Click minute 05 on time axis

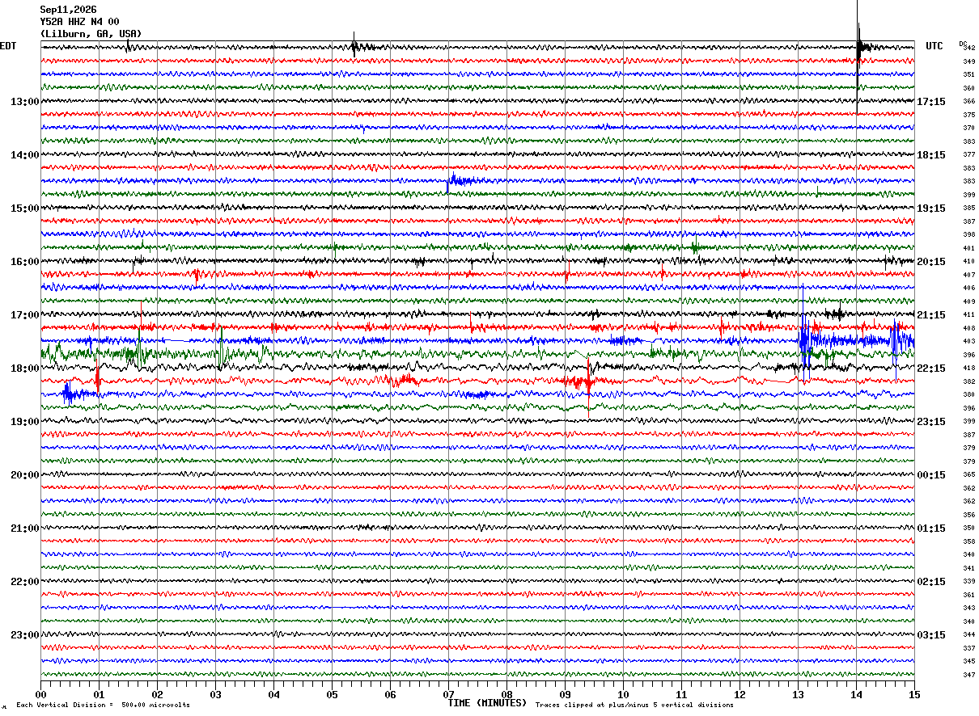tap(332, 694)
